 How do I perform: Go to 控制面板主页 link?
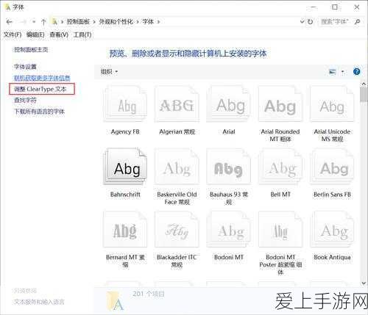[31, 50]
